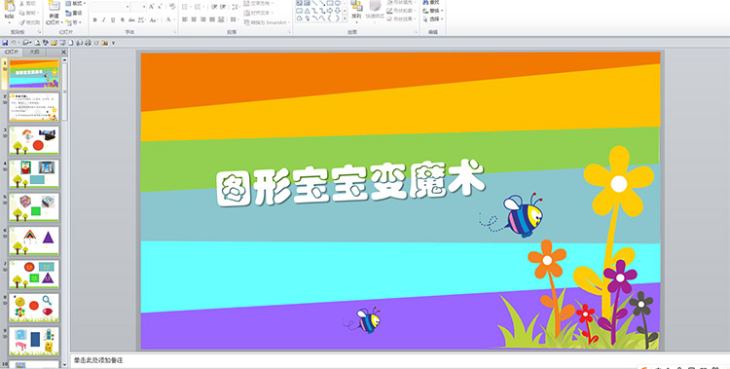Toggle text shadow formatting button
The image size is (730, 369).
(x=123, y=19)
